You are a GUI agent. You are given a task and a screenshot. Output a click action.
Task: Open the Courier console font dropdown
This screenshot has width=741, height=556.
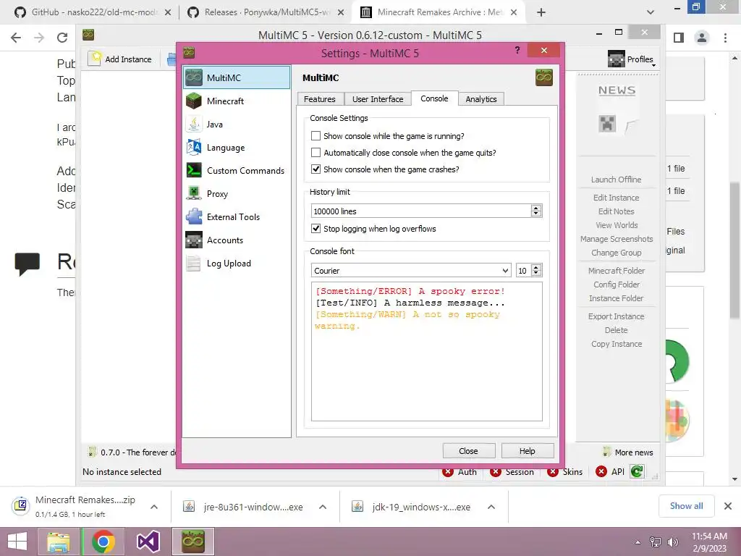point(411,271)
